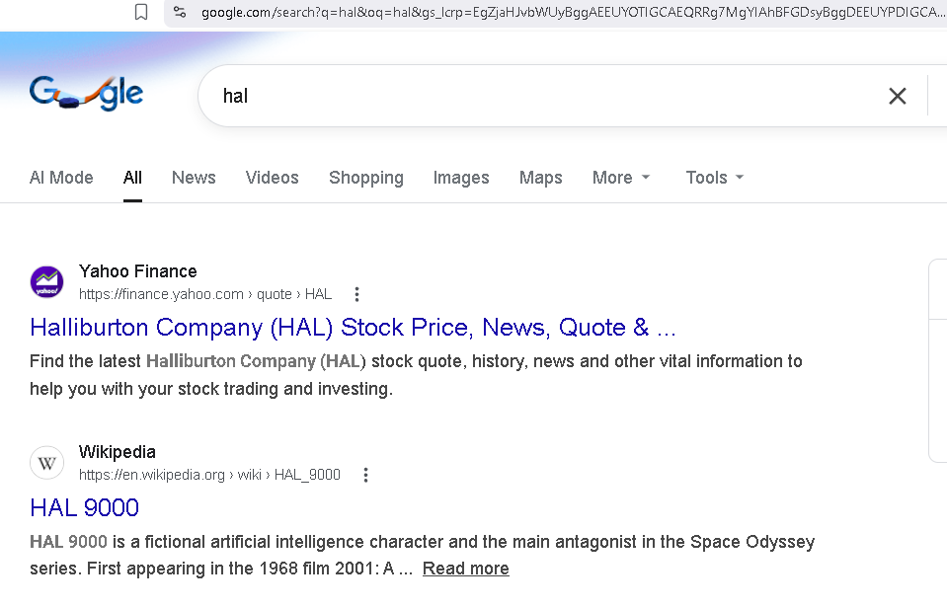Open the Shopping results tab
This screenshot has width=947, height=608.
(x=365, y=178)
